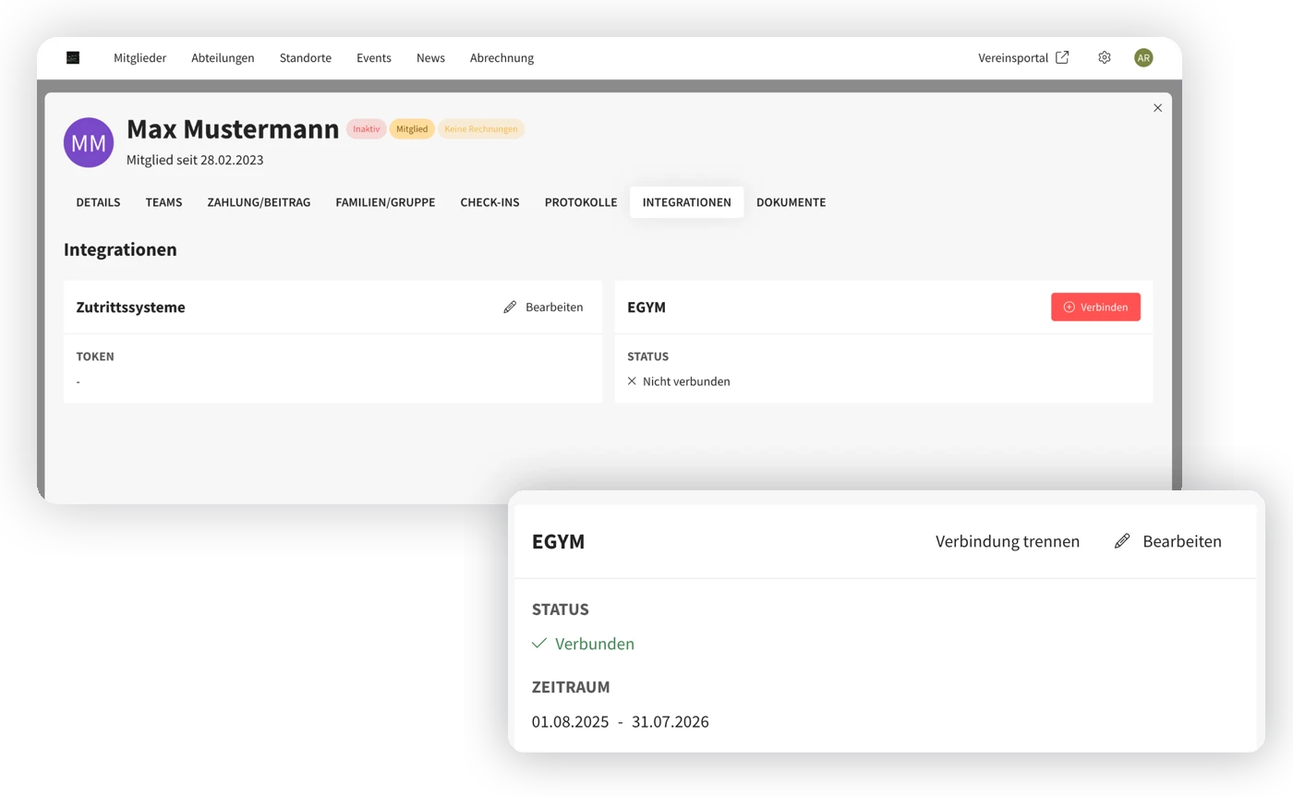Select the INTEGRATIONEN tab
The height and width of the screenshot is (808, 1293).
(x=686, y=202)
